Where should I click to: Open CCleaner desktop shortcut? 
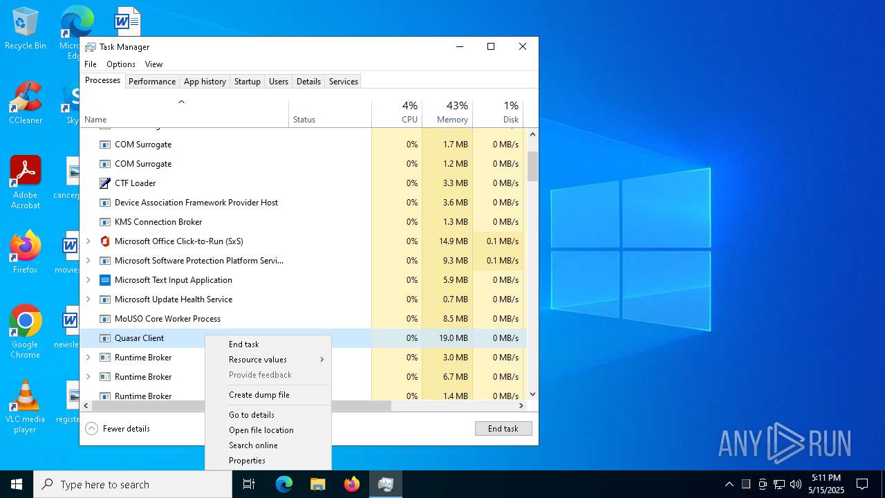26,104
